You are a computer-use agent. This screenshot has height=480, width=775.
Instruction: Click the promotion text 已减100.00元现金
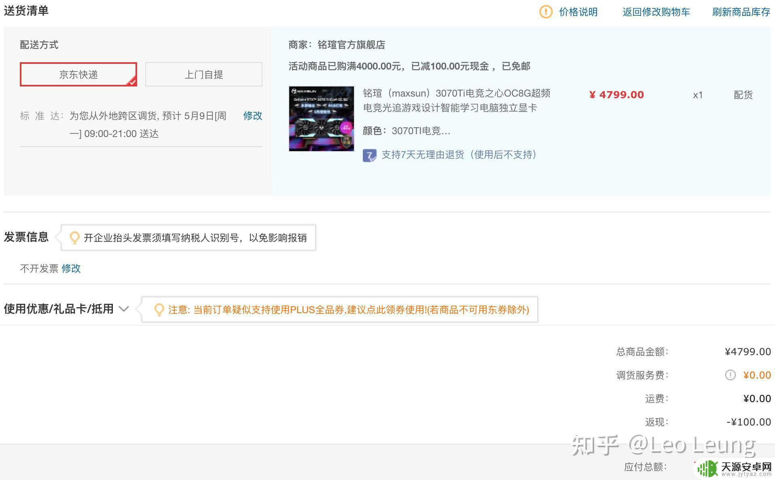point(450,66)
